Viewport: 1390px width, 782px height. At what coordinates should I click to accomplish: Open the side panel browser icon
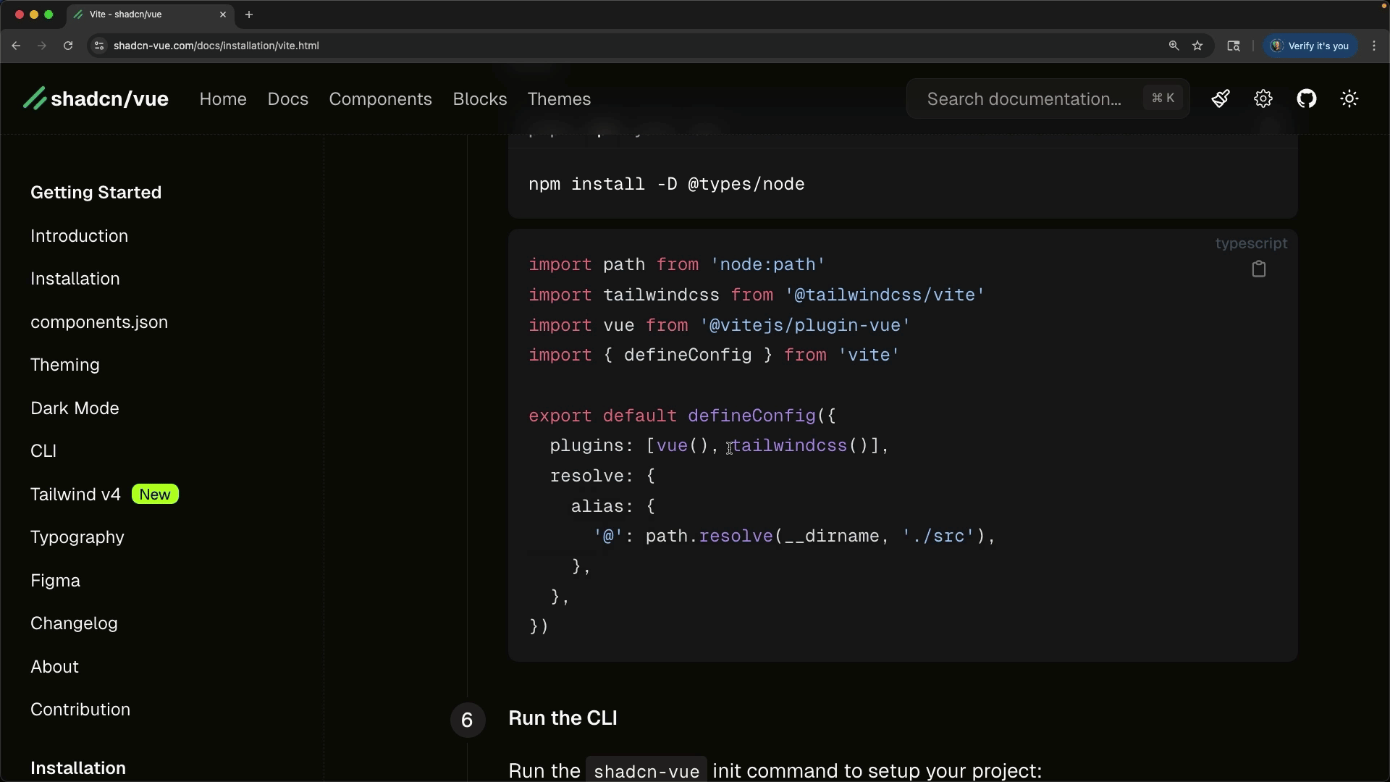[x=1234, y=46]
